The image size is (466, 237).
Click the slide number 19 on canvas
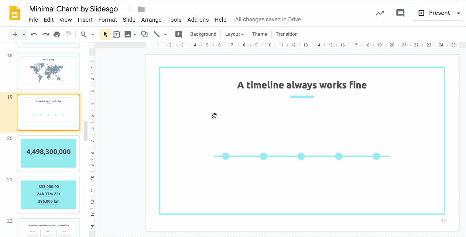coord(443,221)
